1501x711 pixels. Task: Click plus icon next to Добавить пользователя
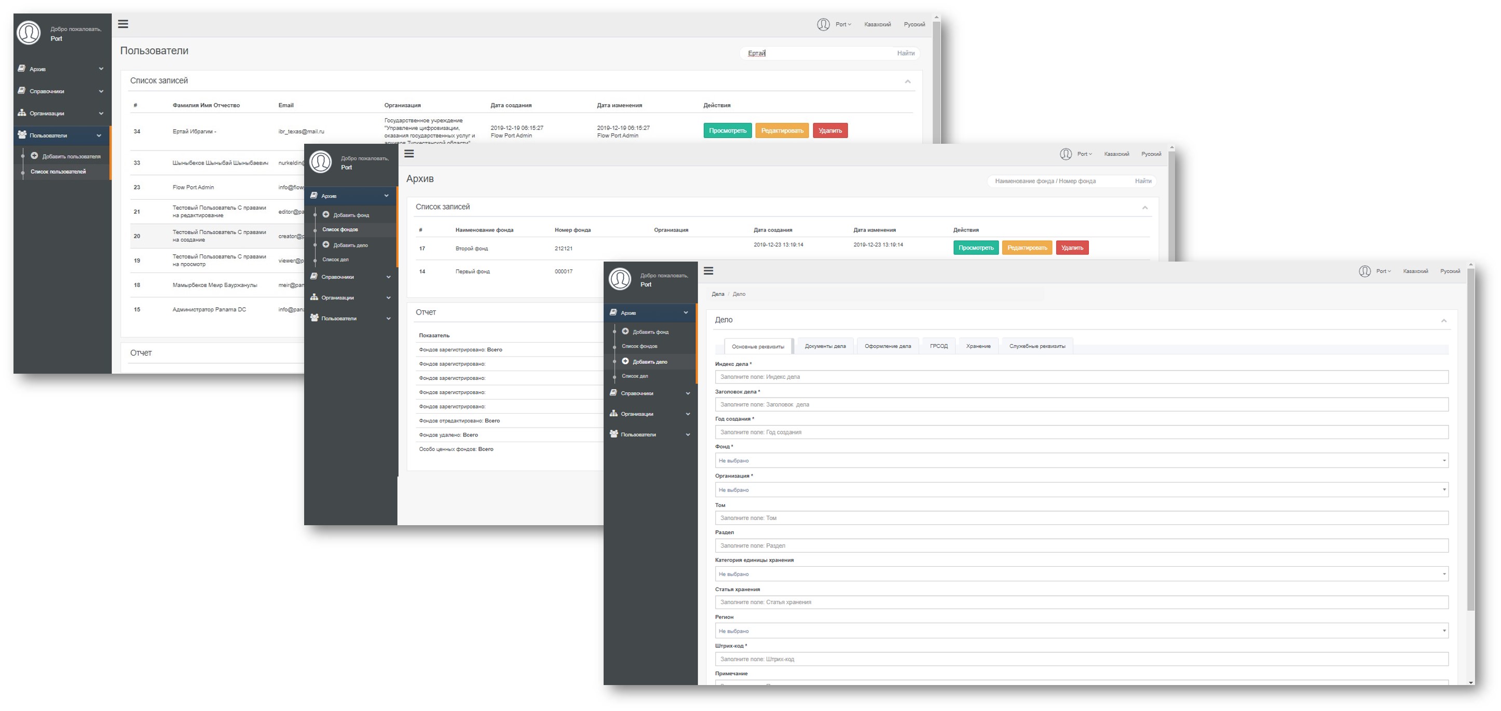pos(34,156)
